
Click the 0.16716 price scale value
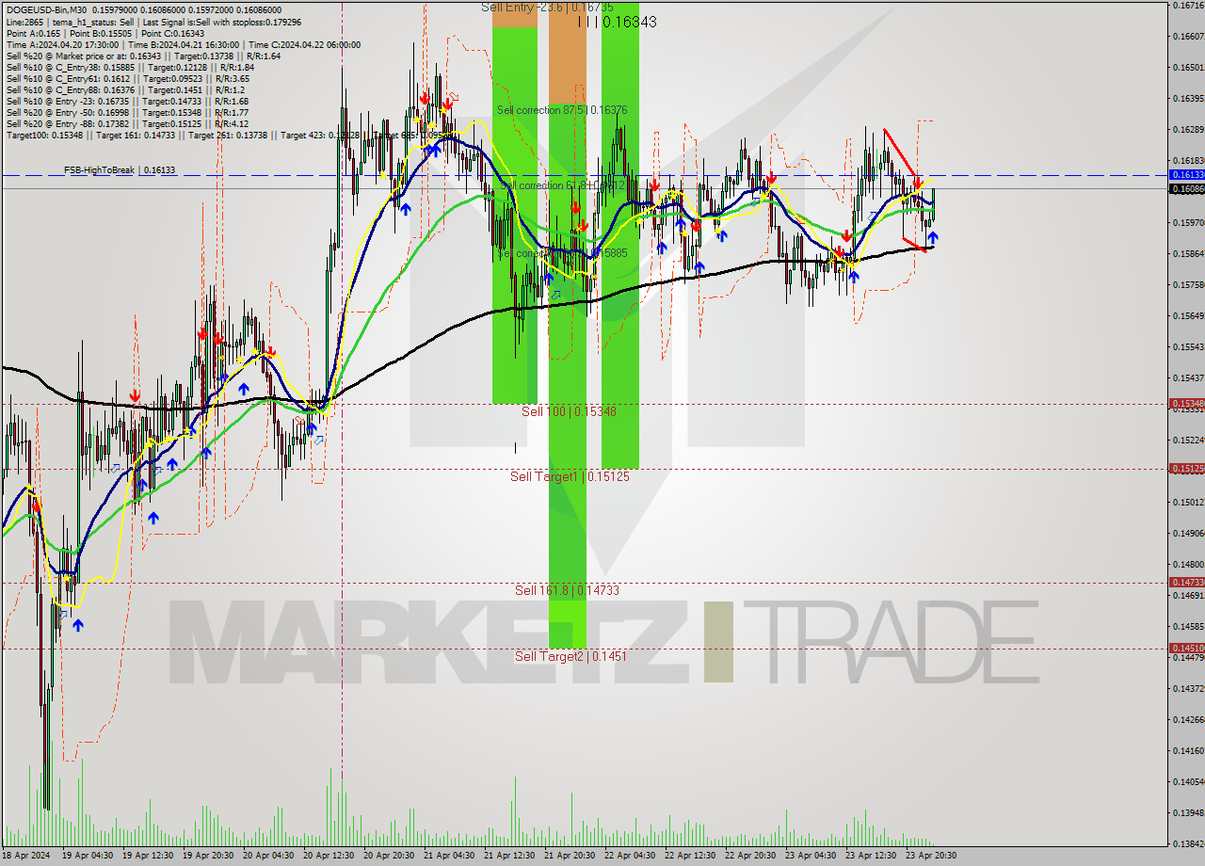[x=1187, y=6]
